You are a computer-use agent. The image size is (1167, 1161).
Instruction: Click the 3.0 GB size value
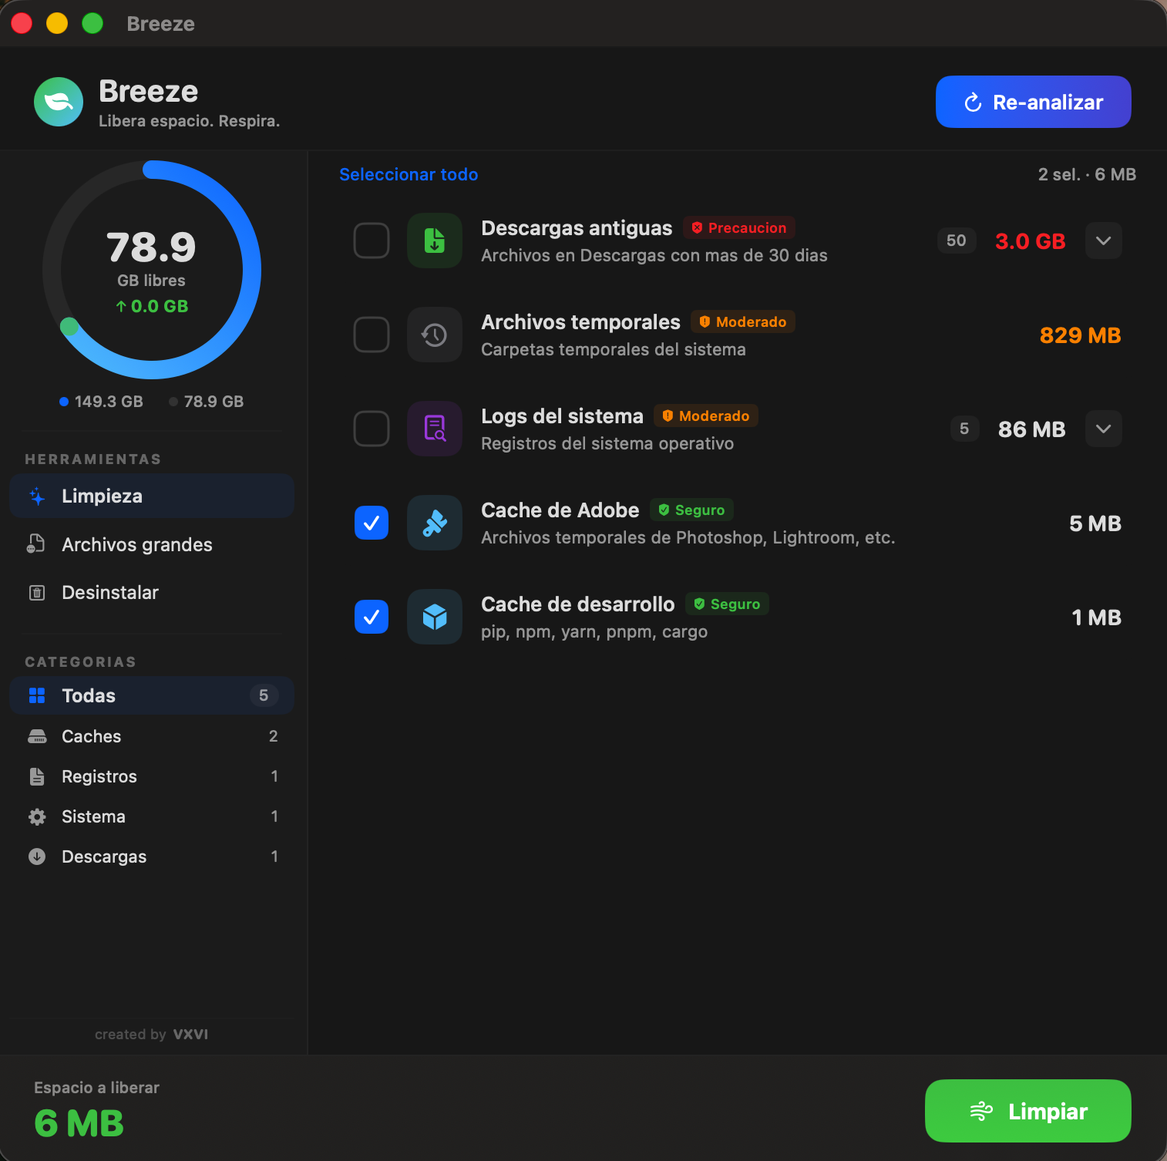click(1031, 241)
